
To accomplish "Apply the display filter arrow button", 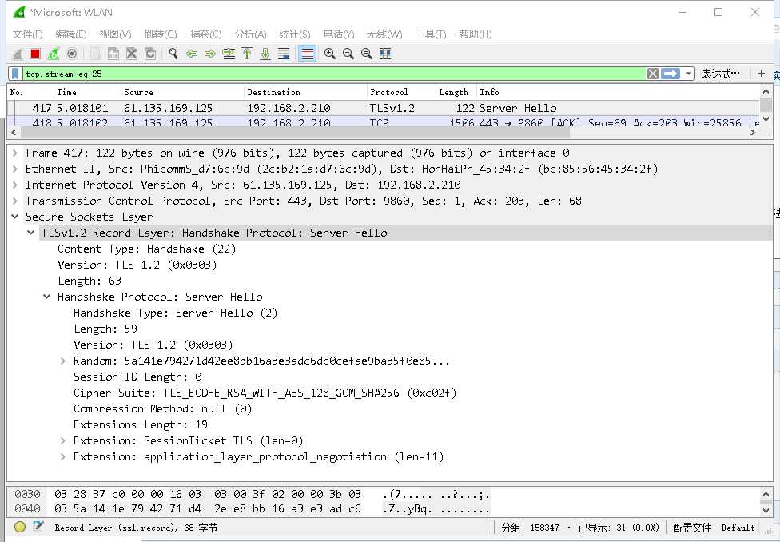I will [670, 74].
